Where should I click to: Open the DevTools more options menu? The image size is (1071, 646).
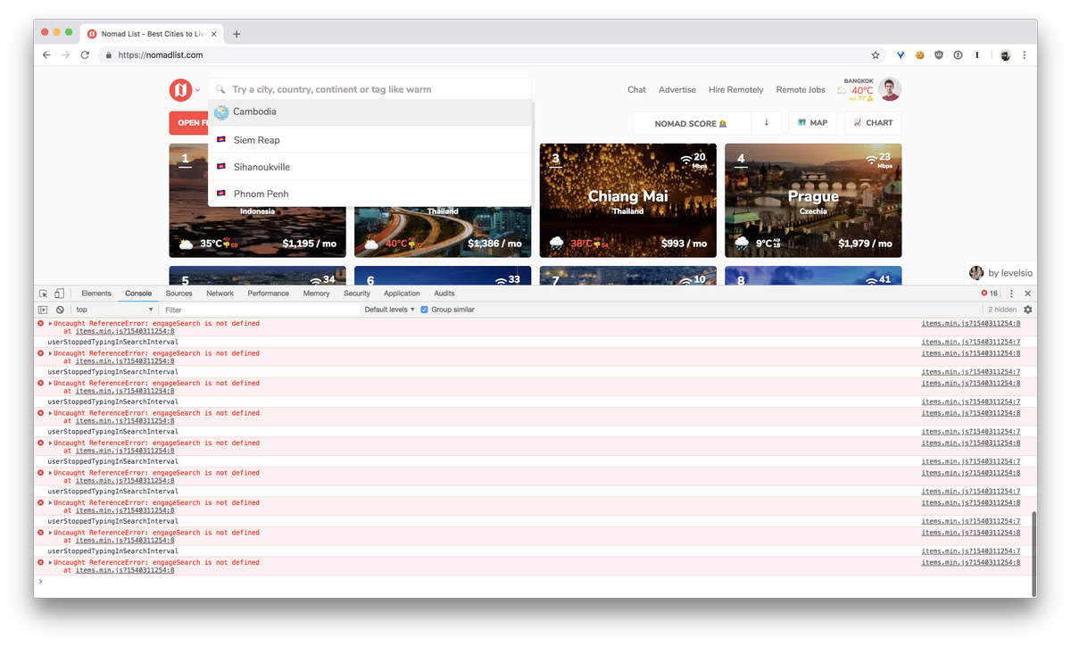(1011, 294)
